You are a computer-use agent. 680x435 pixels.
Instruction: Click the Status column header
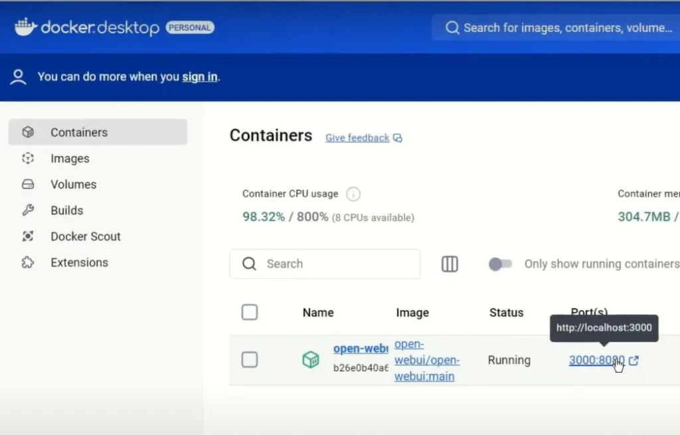click(507, 313)
